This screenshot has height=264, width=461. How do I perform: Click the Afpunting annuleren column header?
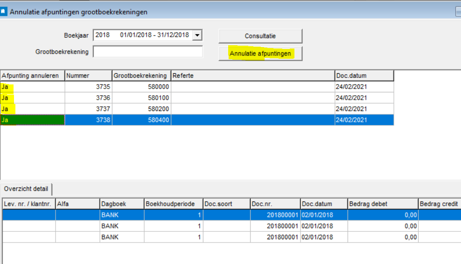pos(32,76)
